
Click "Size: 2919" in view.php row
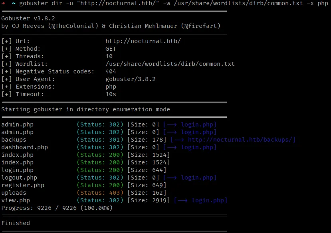[x=149, y=200]
